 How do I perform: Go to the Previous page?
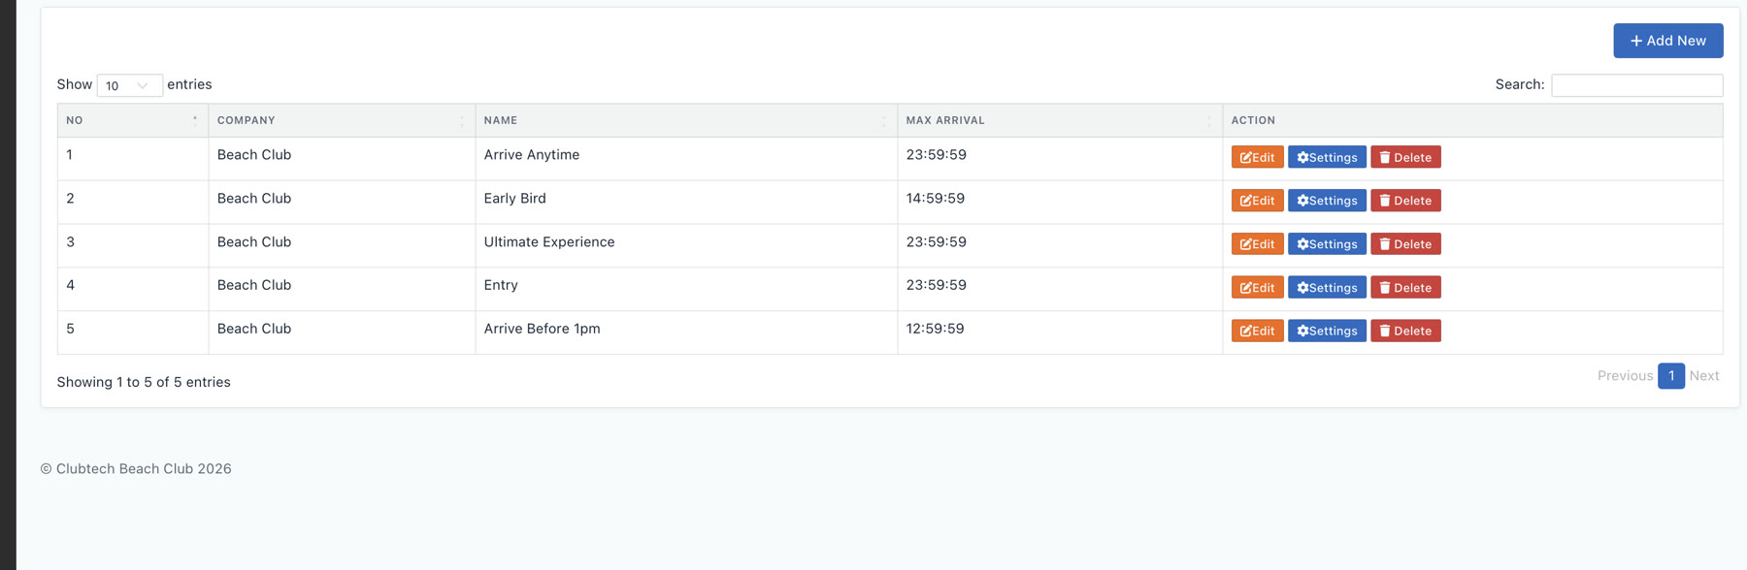tap(1625, 376)
